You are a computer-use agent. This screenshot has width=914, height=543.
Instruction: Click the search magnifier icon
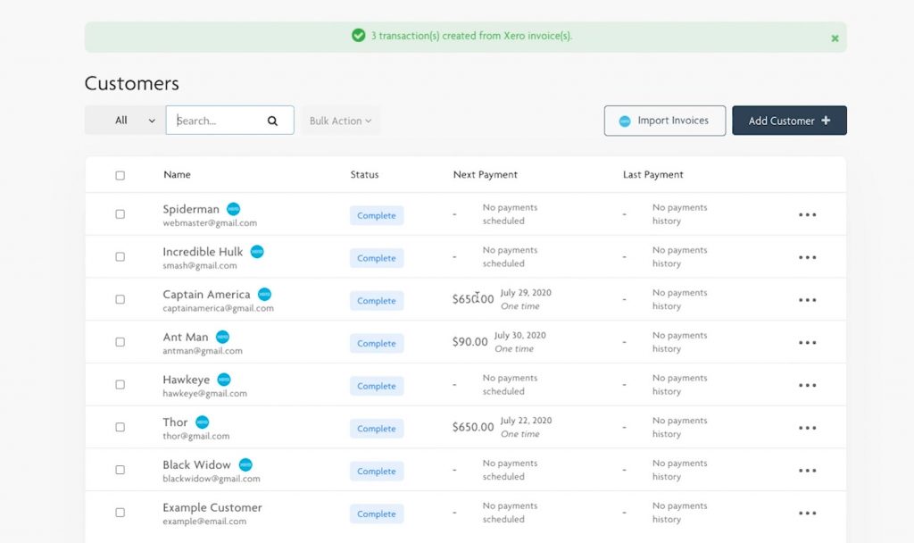click(x=272, y=121)
